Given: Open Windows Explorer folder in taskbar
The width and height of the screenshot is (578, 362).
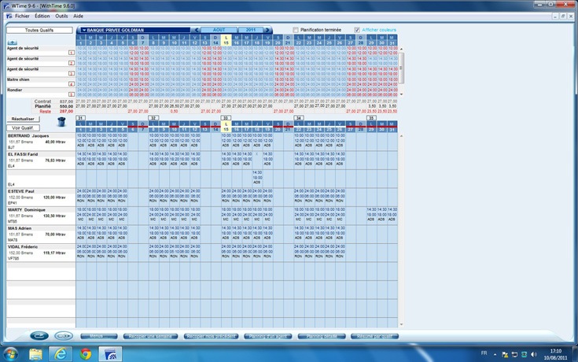Looking at the screenshot, I should pyautogui.click(x=36, y=354).
